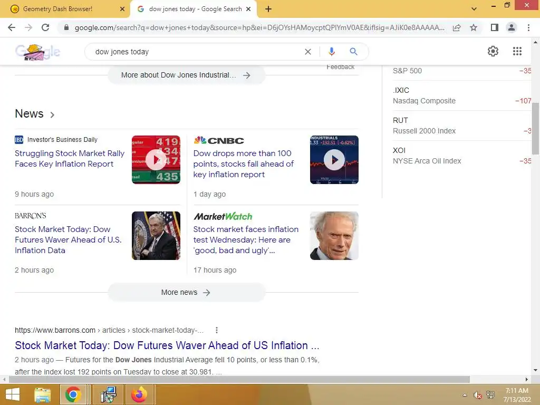Open the network computers taskbar app
Viewport: 540px width, 405px height.
coord(108,394)
